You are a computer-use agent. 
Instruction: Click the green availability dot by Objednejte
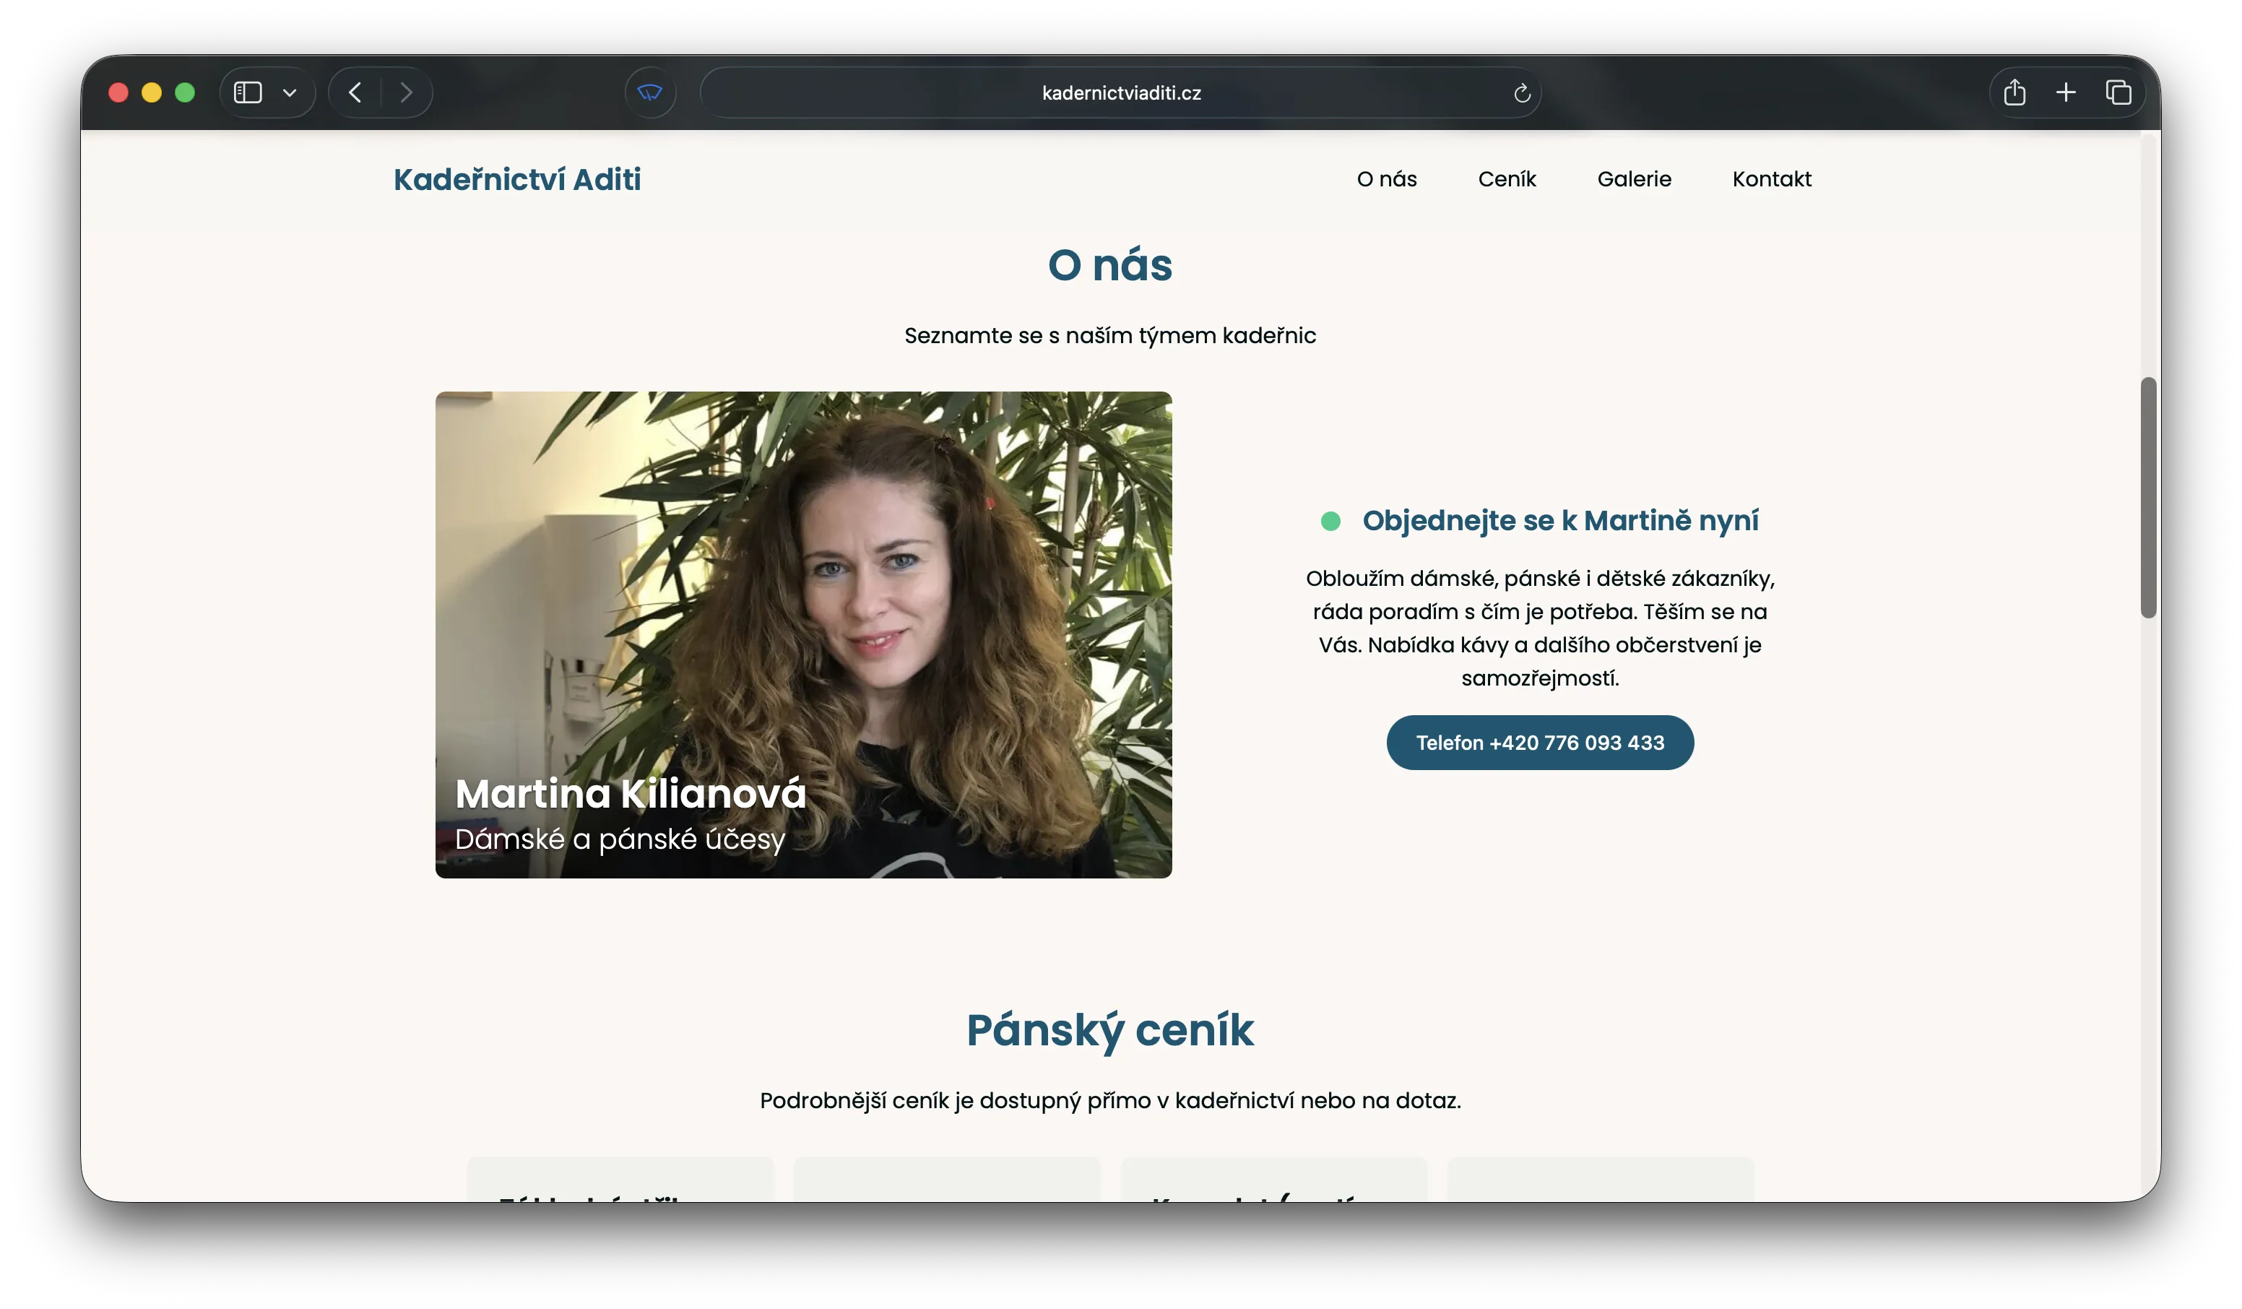(1330, 522)
